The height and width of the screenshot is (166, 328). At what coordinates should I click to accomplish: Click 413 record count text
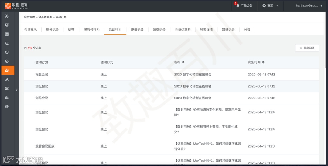(x=30, y=48)
